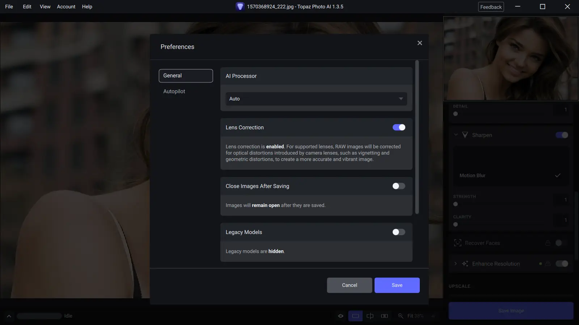Viewport: 579px width, 325px height.
Task: Select the single image view icon
Action: (x=355, y=316)
